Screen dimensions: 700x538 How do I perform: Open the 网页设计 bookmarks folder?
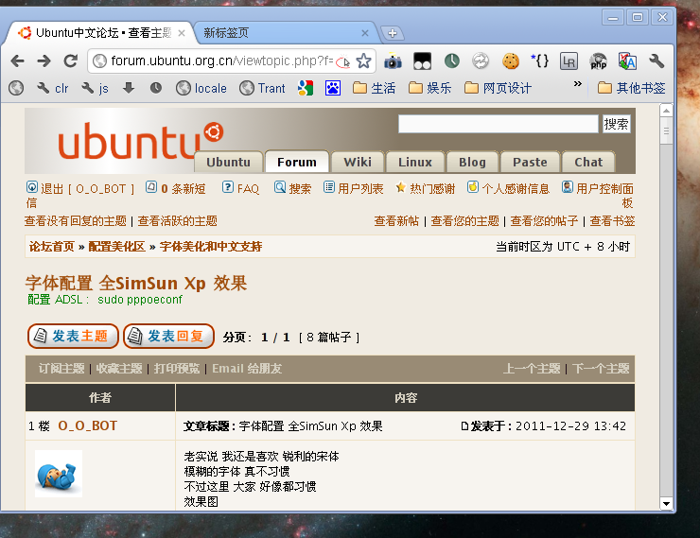point(498,88)
